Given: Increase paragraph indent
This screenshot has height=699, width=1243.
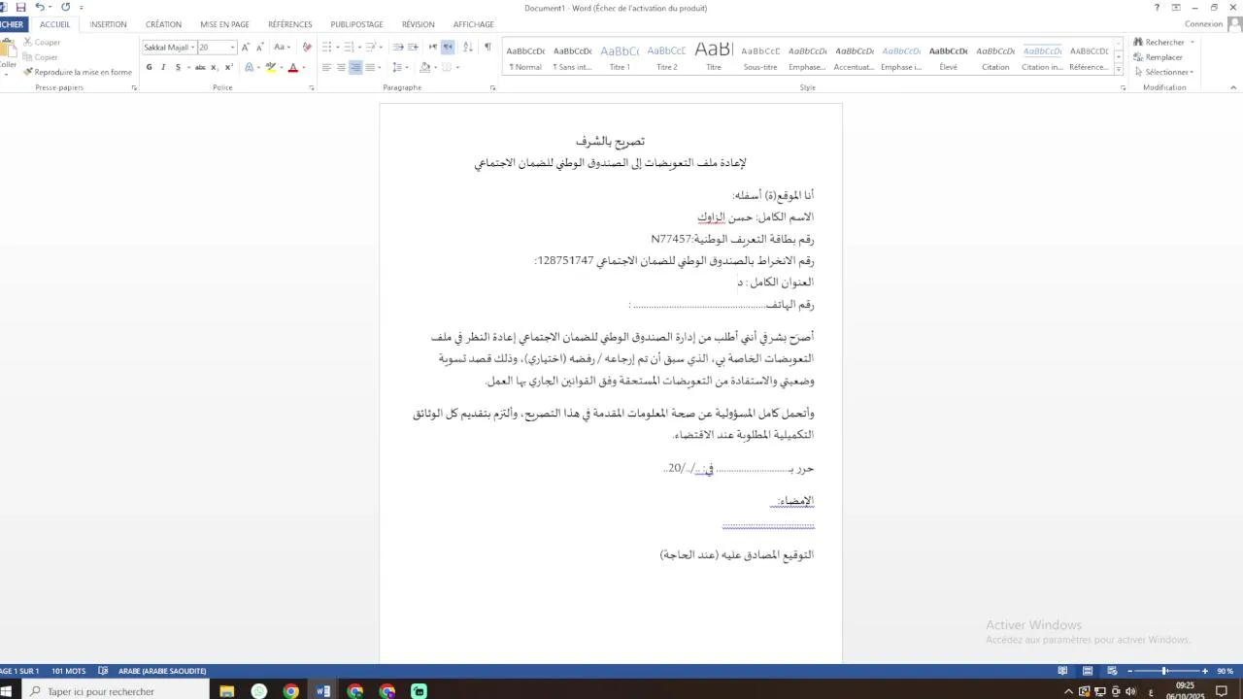Looking at the screenshot, I should coord(413,47).
